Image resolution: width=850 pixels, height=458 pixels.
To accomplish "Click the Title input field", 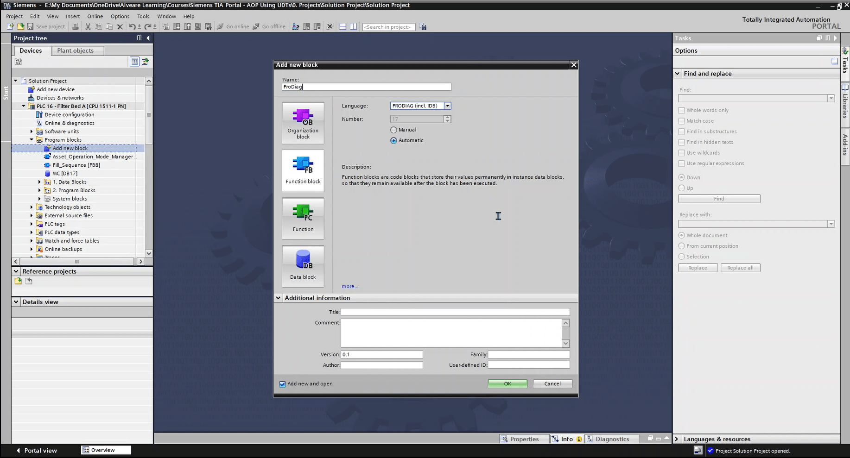I will click(x=455, y=312).
